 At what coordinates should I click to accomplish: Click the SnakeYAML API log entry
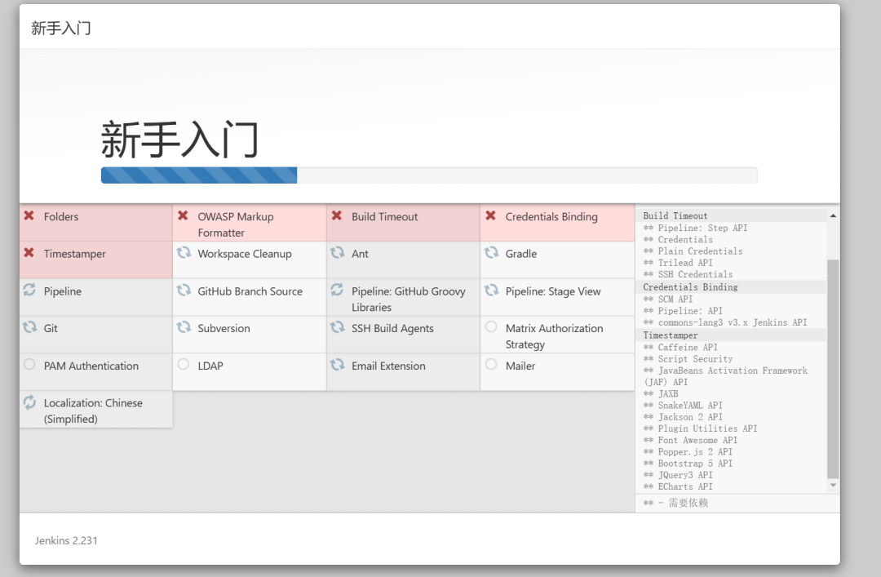pyautogui.click(x=683, y=406)
